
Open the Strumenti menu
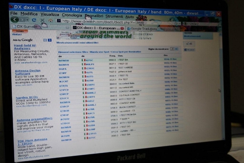(114, 16)
